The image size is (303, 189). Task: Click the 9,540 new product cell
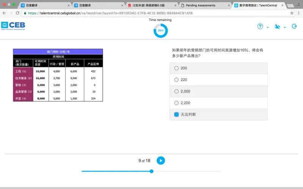(73, 78)
